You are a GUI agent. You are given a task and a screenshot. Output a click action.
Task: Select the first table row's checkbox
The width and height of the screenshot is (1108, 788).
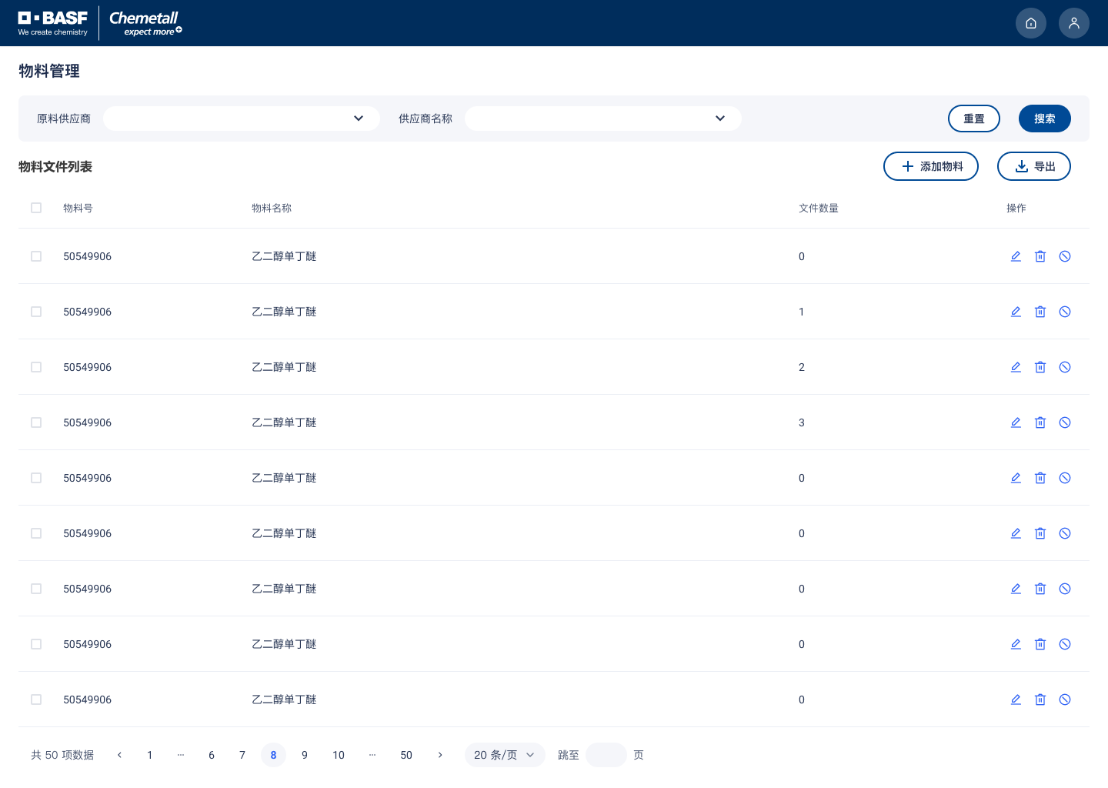(x=36, y=256)
